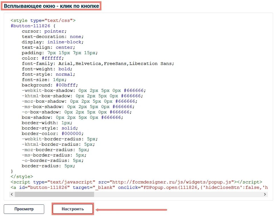Click the line '<style type="text/css">'

[x=43, y=21]
